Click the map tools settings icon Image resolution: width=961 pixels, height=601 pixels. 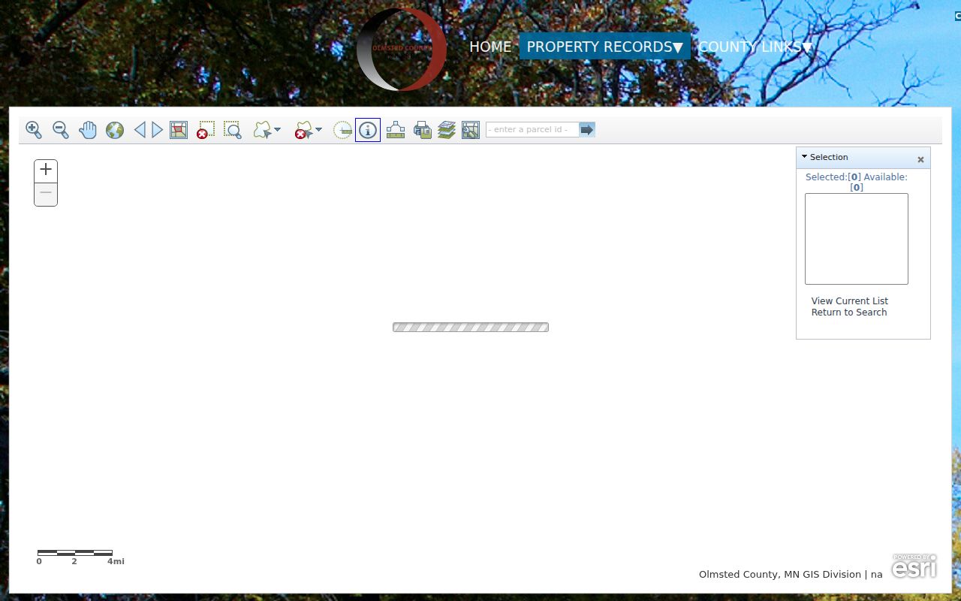(x=471, y=130)
